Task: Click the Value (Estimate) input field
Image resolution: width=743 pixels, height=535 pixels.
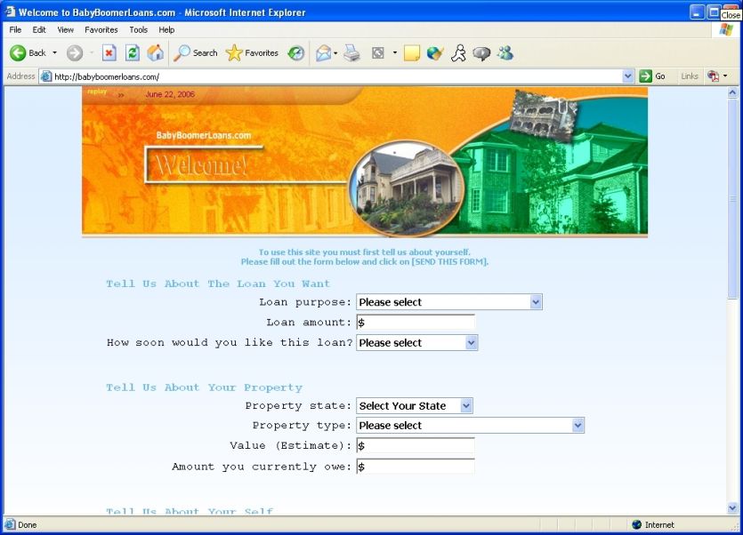Action: point(416,446)
